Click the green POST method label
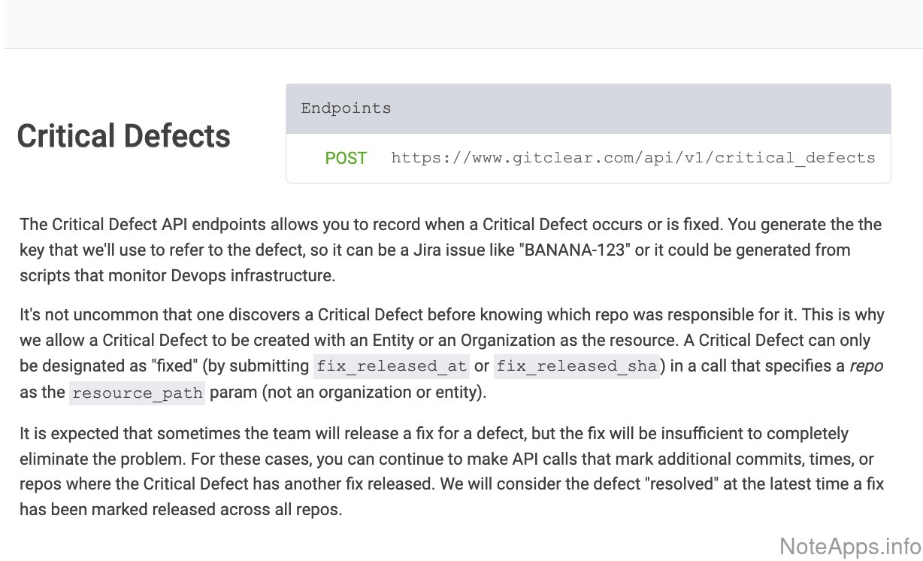 346,158
